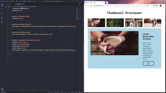The height and width of the screenshot is (93, 166).
Task: Change the UTF-8 encoding in status bar
Action: coord(62,92)
